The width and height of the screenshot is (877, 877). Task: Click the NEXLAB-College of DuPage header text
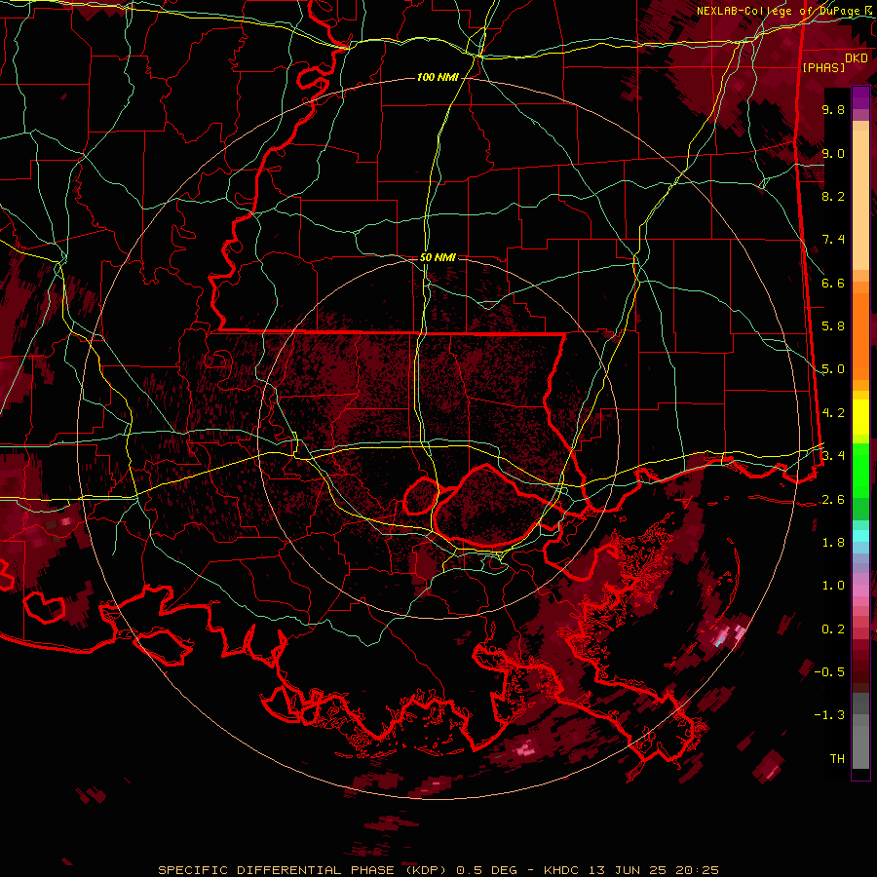[x=783, y=11]
